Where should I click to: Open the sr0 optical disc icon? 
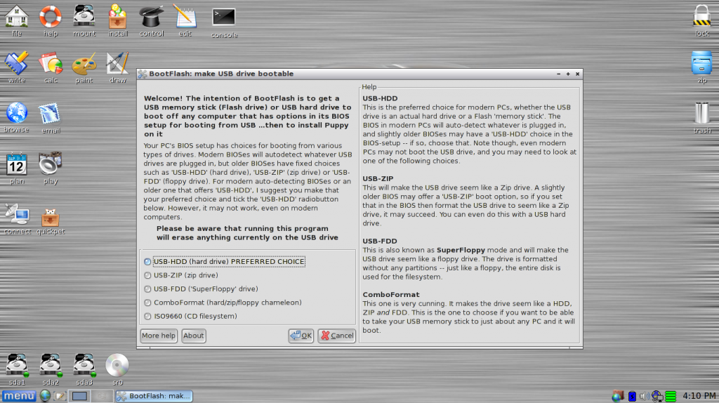point(117,365)
